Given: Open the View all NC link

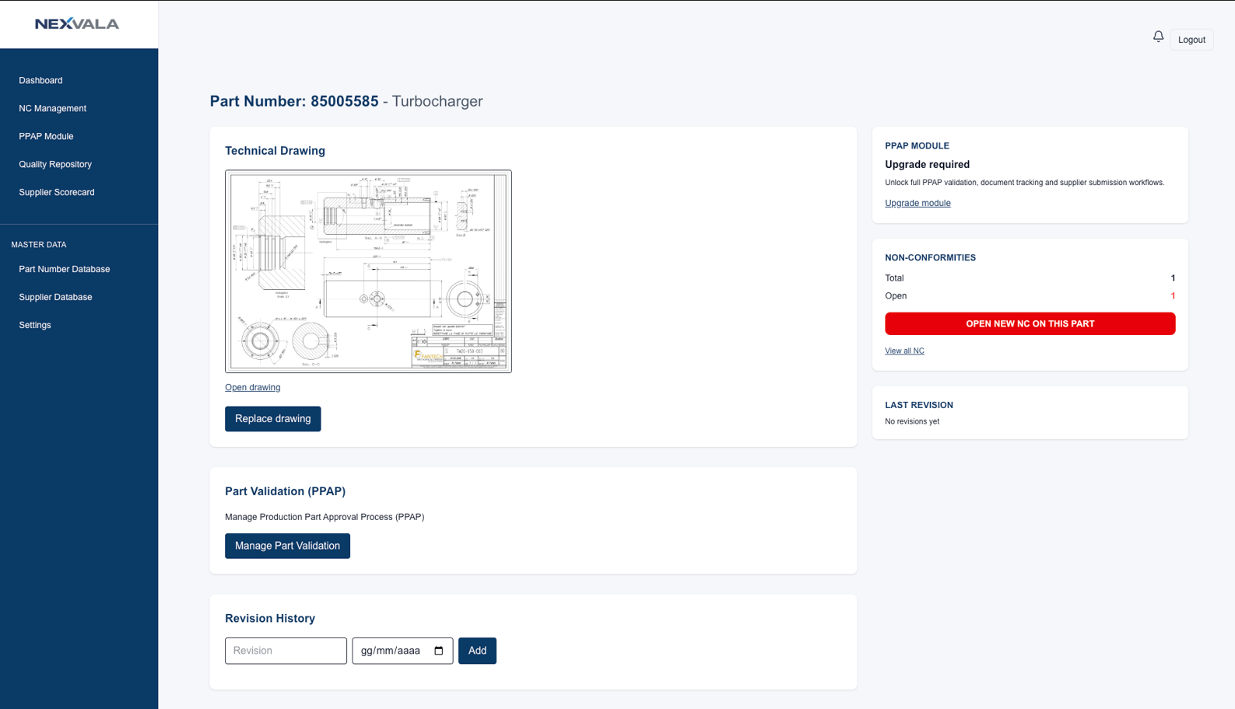Looking at the screenshot, I should [904, 351].
